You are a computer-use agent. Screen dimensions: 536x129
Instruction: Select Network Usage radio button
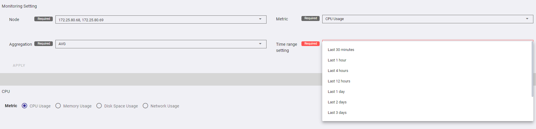[x=145, y=106]
